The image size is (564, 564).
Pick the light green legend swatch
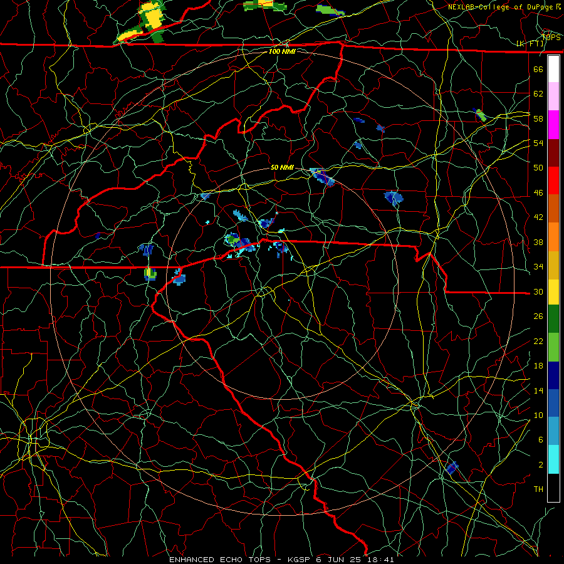pyautogui.click(x=553, y=347)
